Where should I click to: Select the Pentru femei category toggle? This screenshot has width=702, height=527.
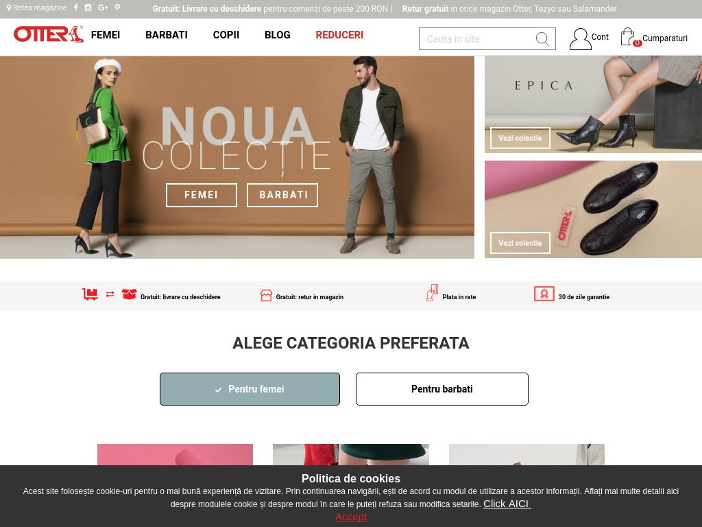pos(250,389)
